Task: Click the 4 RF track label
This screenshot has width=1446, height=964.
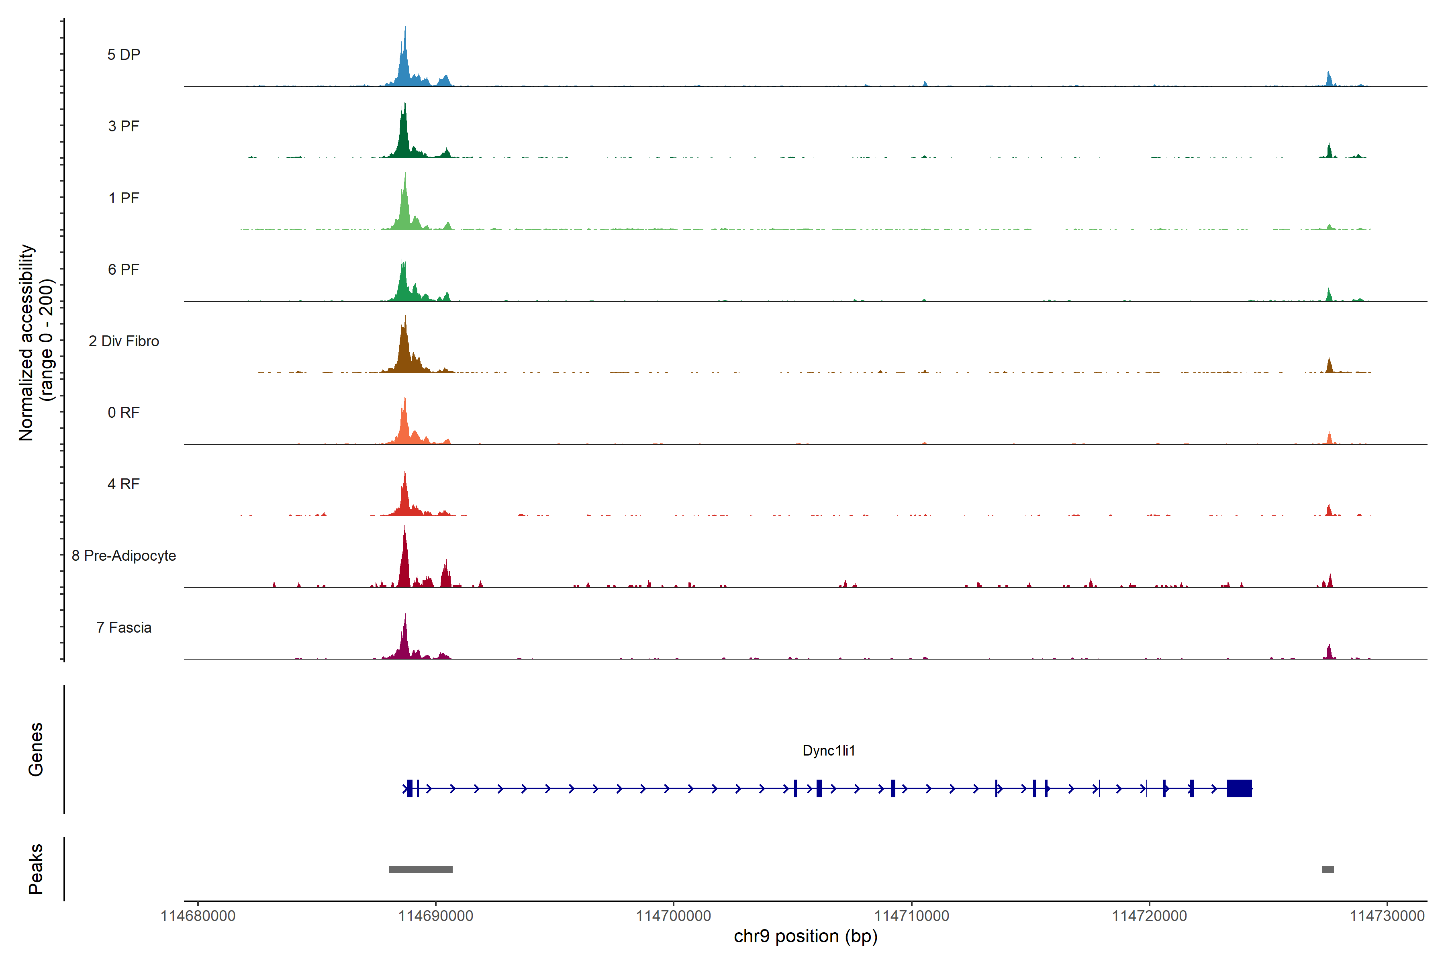Action: point(124,484)
